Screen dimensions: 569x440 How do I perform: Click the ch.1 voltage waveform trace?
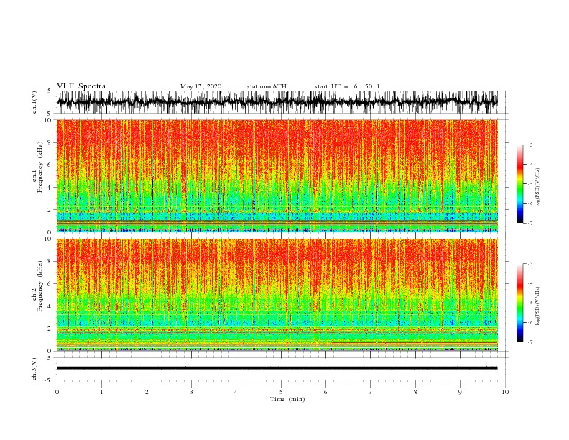click(277, 102)
